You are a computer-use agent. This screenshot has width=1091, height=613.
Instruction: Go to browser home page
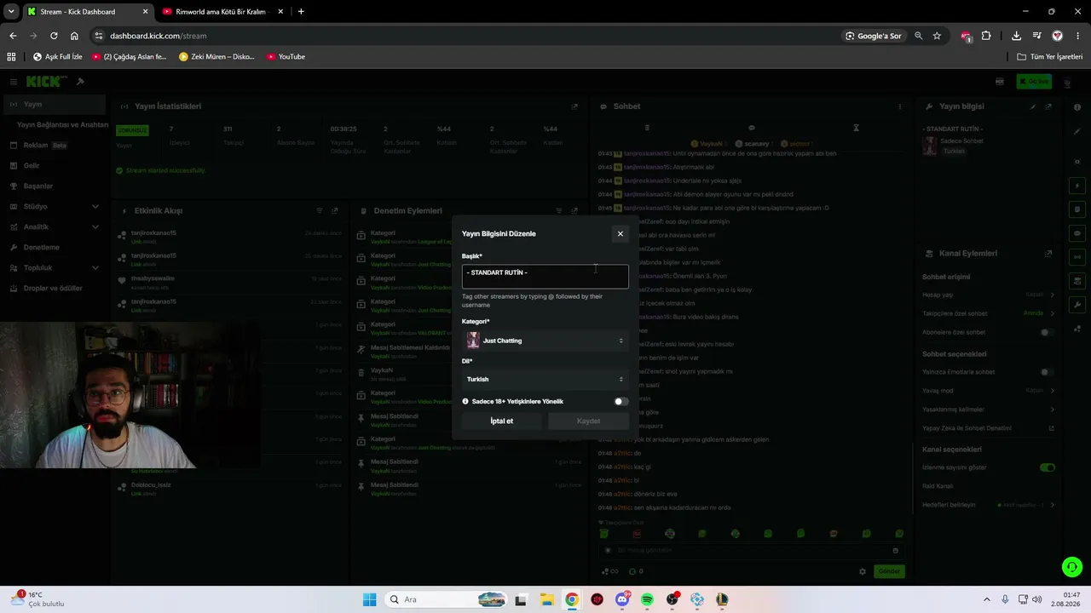[74, 36]
